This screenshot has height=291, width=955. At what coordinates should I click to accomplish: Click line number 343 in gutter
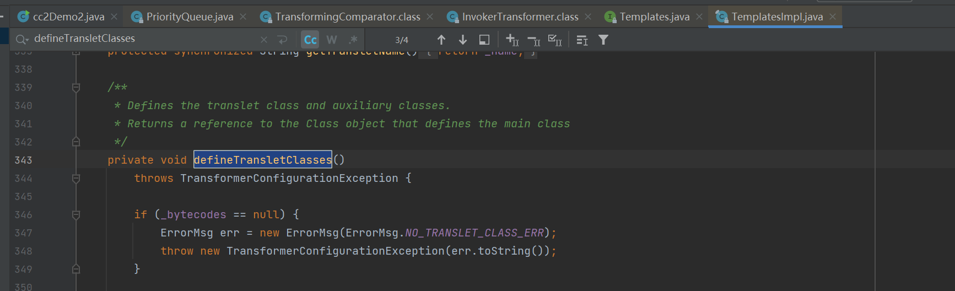[x=23, y=160]
